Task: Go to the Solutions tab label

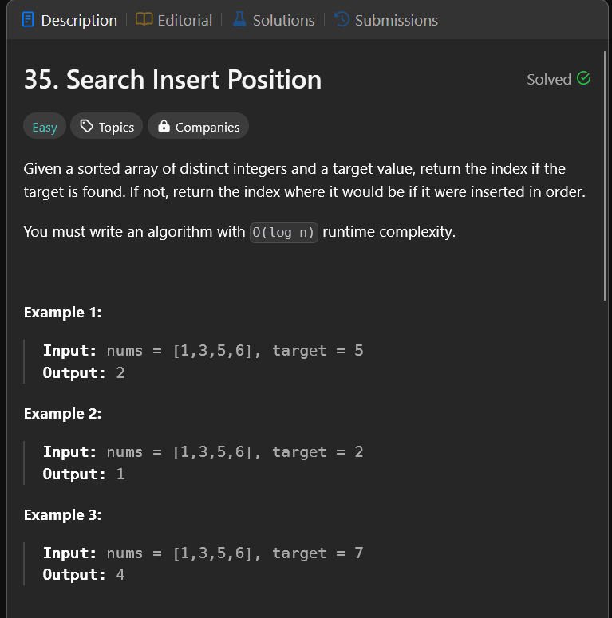Action: coord(283,20)
